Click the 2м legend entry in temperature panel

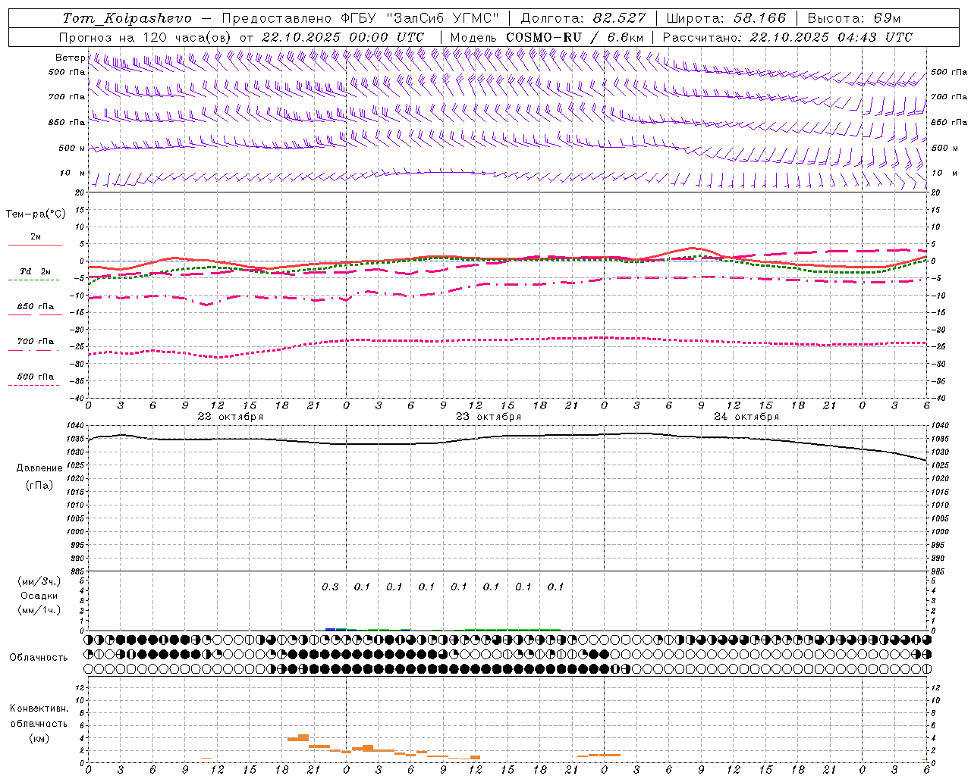(x=36, y=236)
